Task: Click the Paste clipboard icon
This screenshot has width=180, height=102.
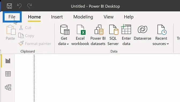Action: point(11,30)
